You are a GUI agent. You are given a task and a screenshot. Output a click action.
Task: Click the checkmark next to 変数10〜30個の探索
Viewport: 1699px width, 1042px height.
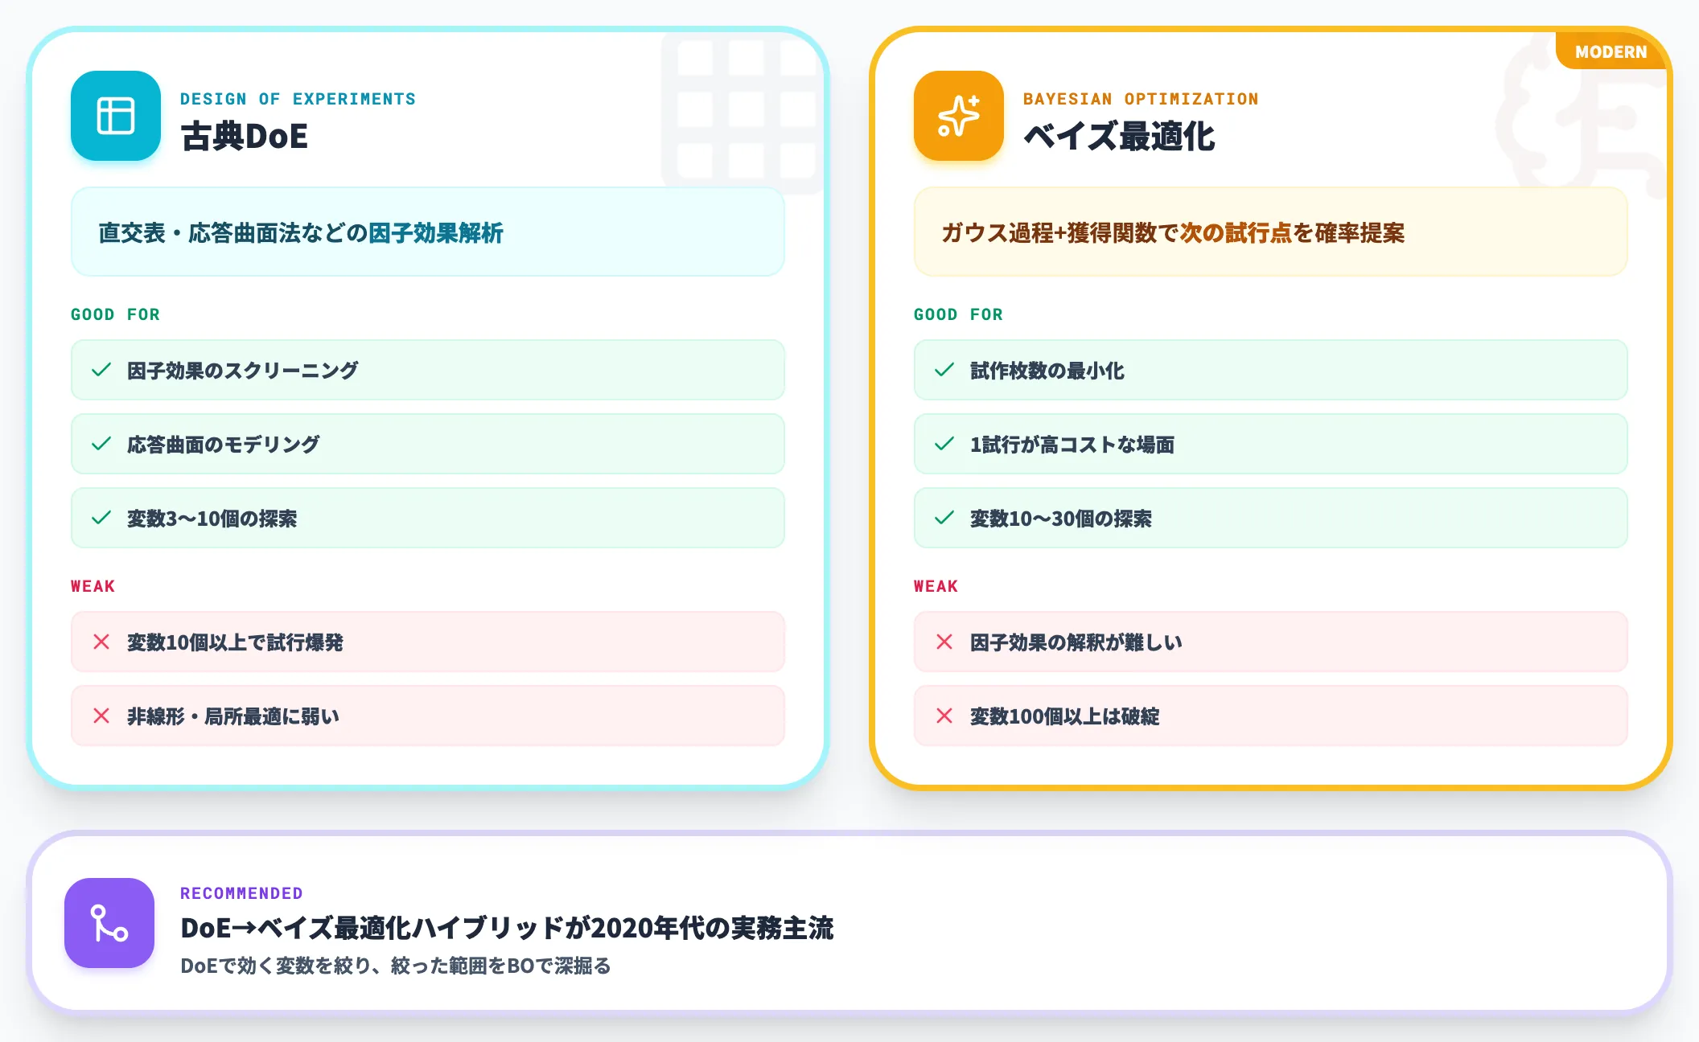[x=944, y=518]
